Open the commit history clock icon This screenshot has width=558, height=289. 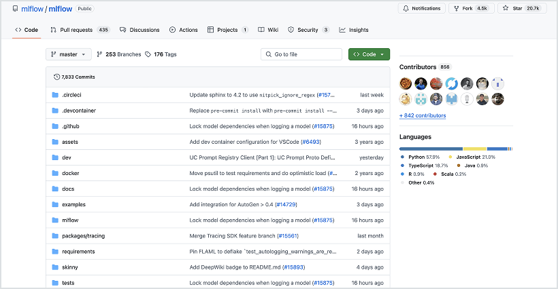pos(56,77)
